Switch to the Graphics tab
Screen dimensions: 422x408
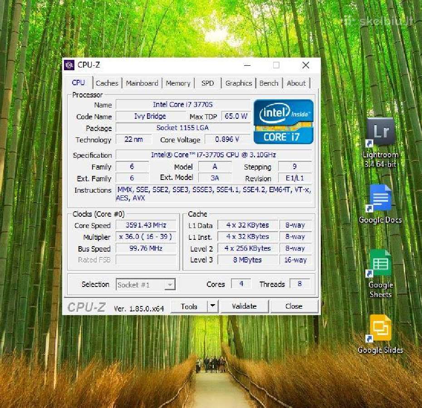(x=238, y=83)
